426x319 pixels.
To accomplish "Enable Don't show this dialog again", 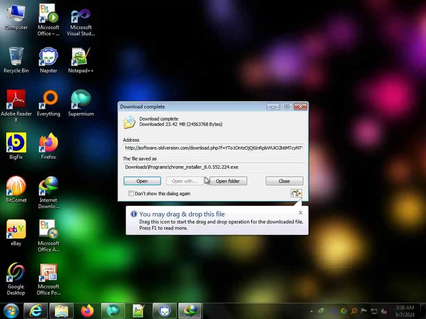I will point(131,194).
